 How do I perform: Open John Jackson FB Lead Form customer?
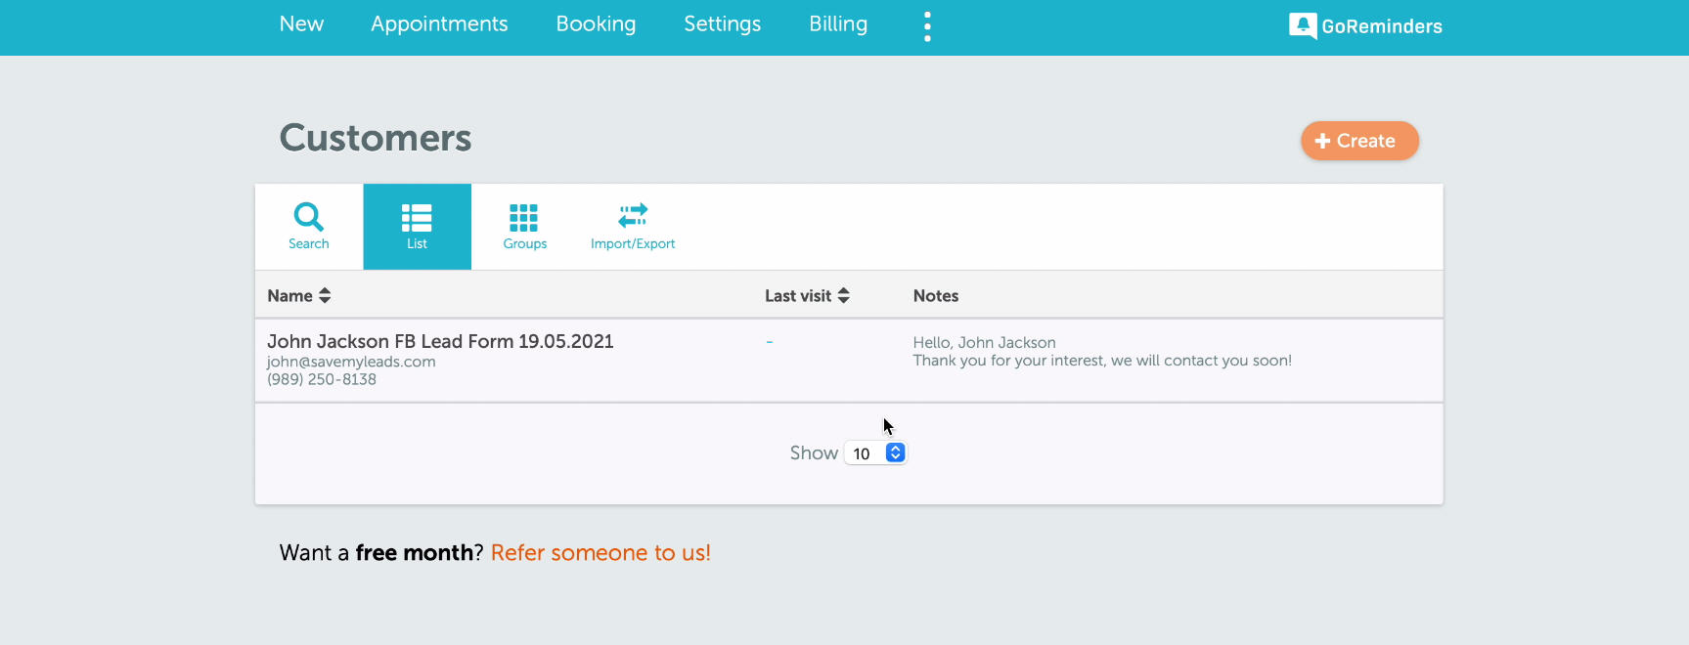point(440,341)
